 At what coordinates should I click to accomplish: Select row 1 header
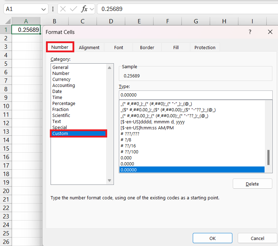tap(6, 30)
